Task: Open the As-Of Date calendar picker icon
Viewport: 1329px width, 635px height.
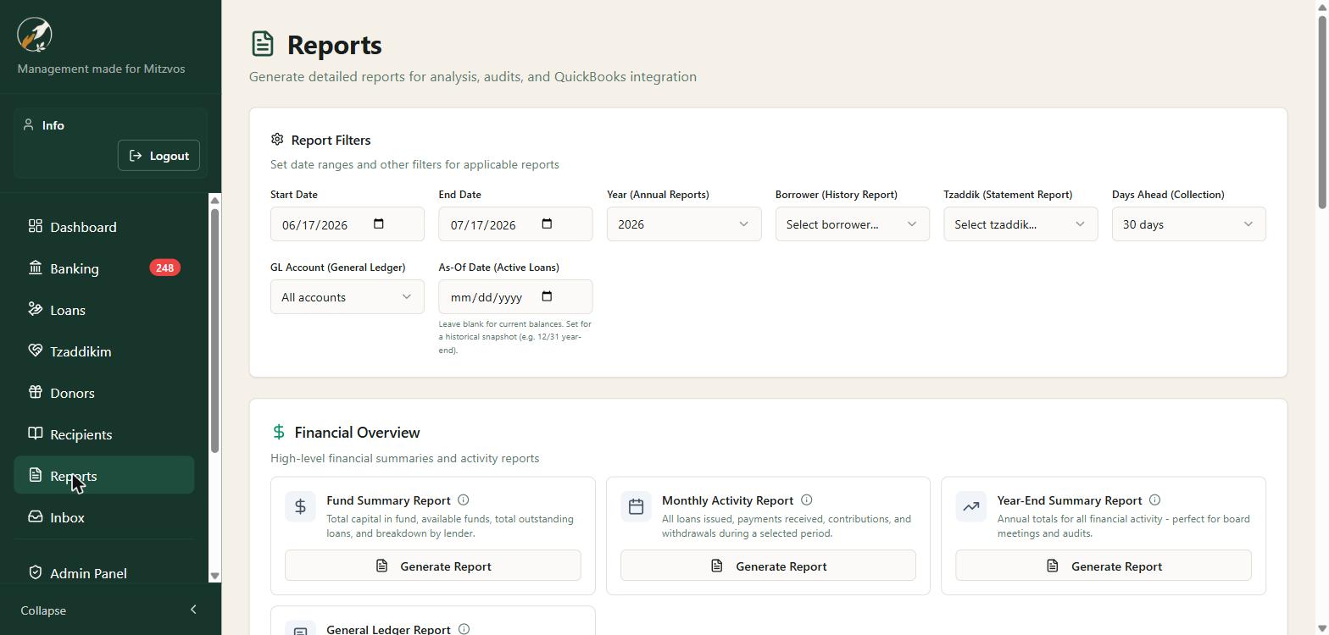Action: tap(547, 296)
